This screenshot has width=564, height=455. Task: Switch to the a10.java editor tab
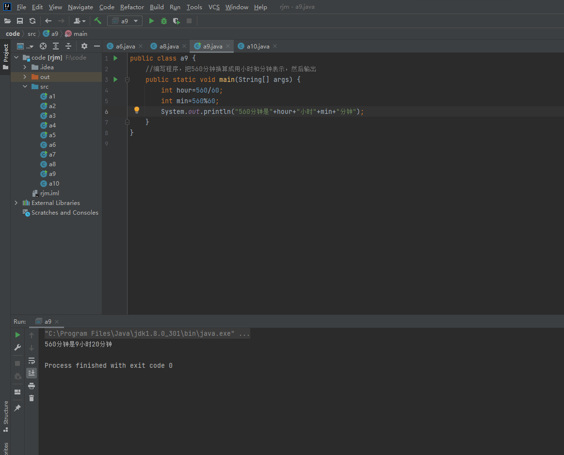(258, 46)
